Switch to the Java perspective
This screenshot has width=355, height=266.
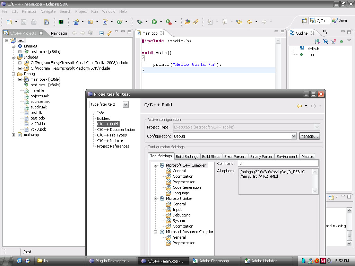click(339, 20)
